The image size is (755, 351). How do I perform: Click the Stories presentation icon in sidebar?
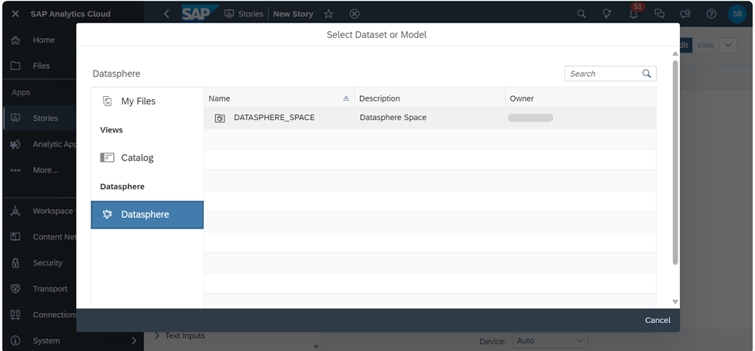click(15, 118)
